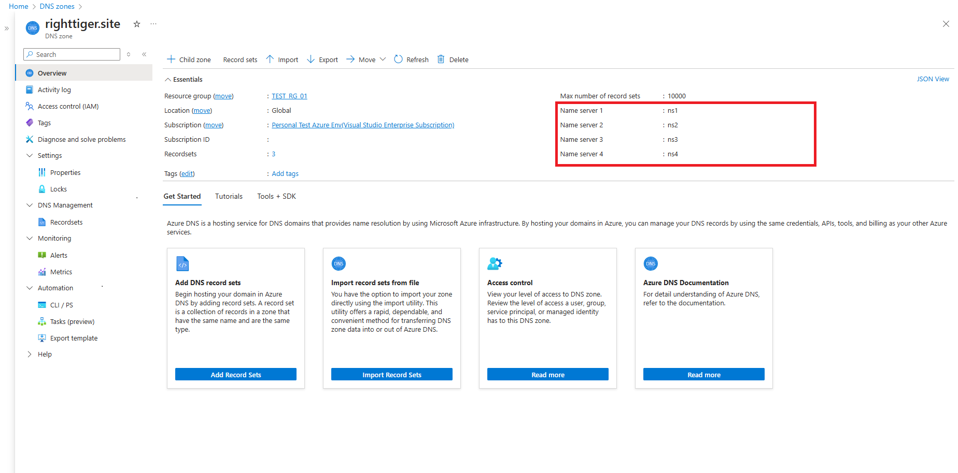Switch to the Tools + SDK tab

[276, 196]
